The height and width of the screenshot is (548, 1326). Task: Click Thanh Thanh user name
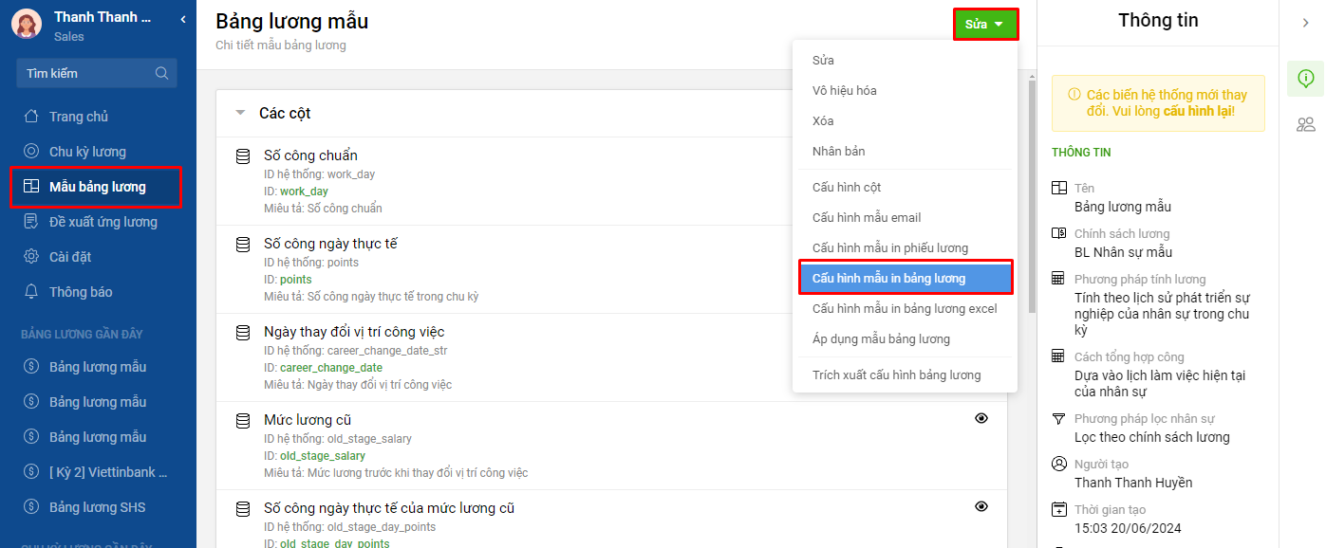point(103,17)
